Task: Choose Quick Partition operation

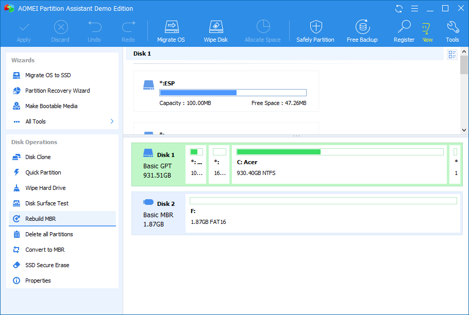Action: (62, 172)
